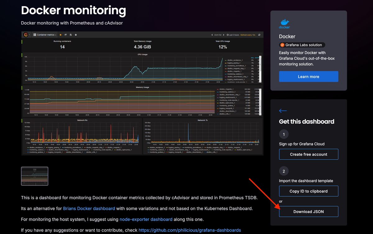
Task: Click the refresh icon in the preview toolbar
Action: (x=259, y=35)
